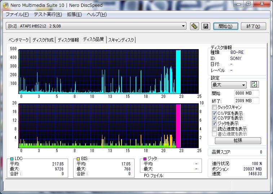Click the 品質スコア label
Image resolution: width=273 pixels, height=194 pixels.
221,152
